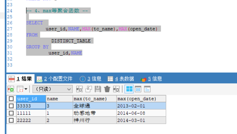Switch to grid view mode
The width and height of the screenshot is (237, 134).
coord(129,89)
